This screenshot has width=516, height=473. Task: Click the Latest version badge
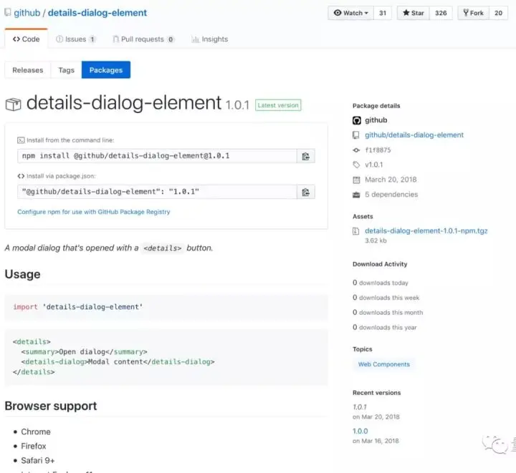278,105
